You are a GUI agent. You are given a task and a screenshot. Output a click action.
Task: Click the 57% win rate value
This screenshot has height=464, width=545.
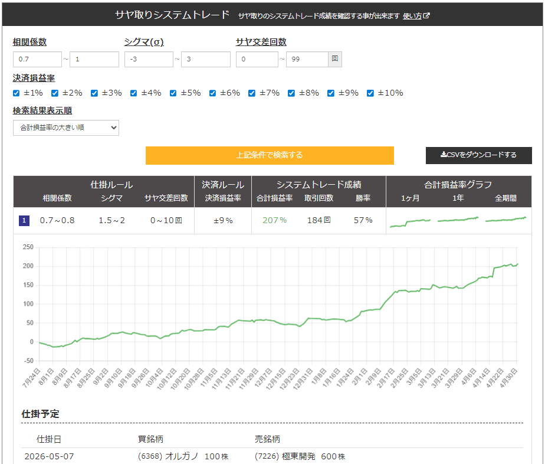coord(363,220)
